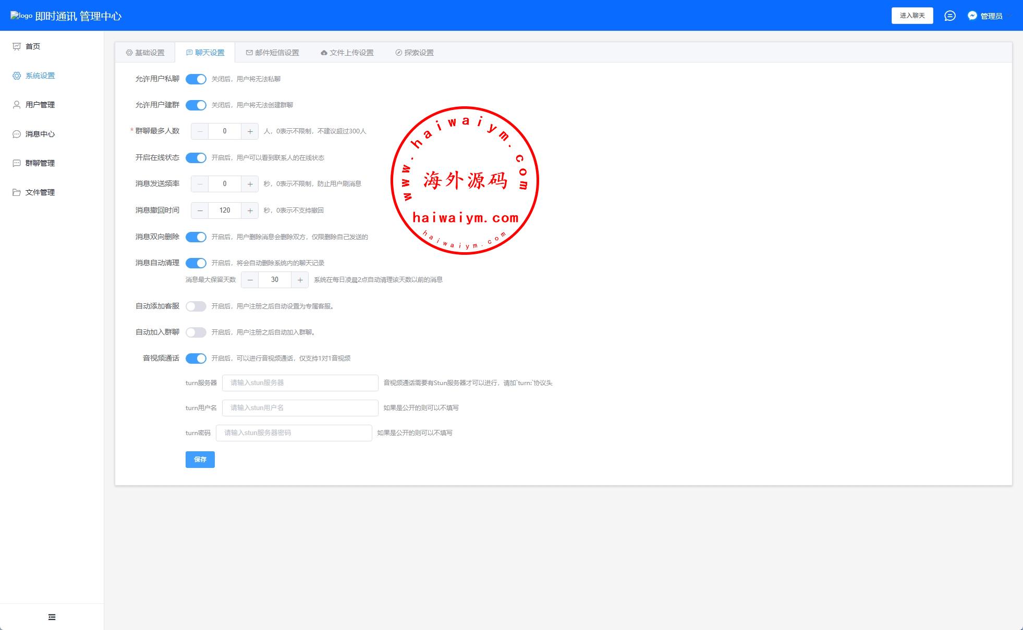Increase 消息最大保留天数 with plus button
Screen dimensions: 1023x630
[300, 280]
